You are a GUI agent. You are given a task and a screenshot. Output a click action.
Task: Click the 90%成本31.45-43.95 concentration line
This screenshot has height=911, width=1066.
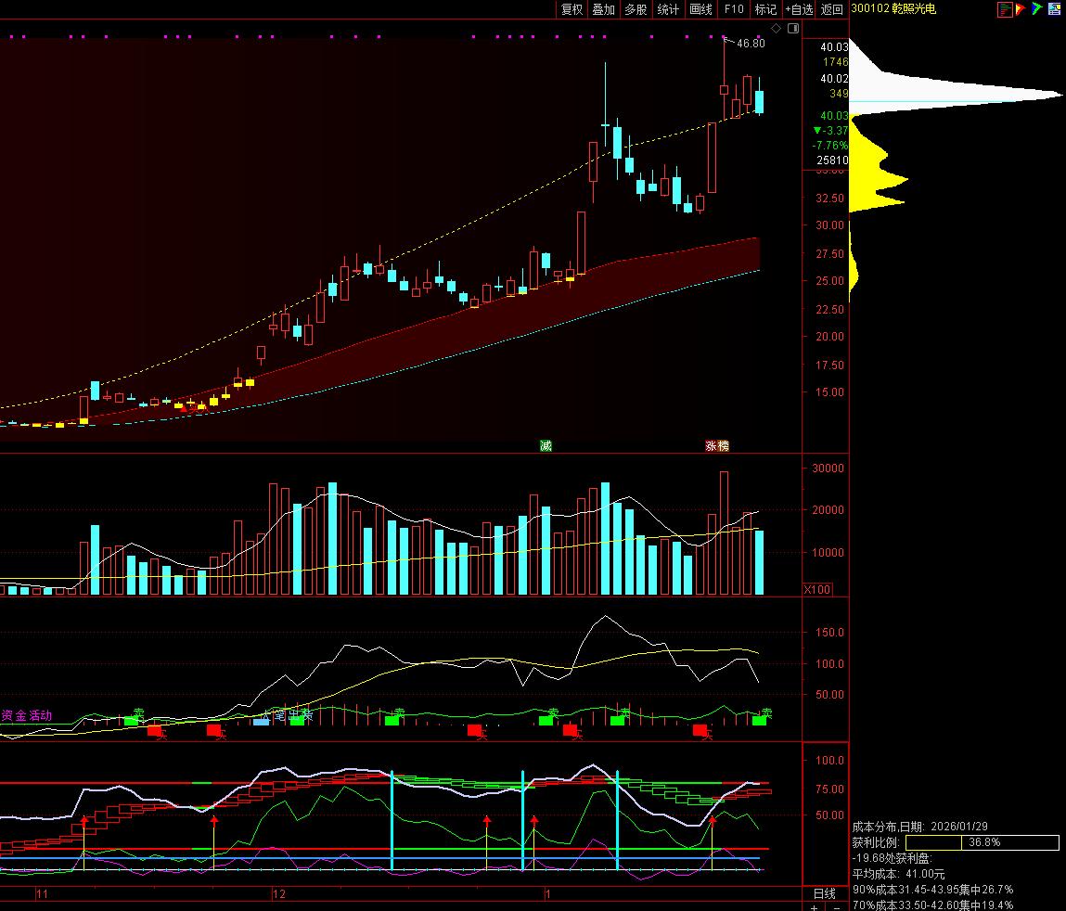932,890
